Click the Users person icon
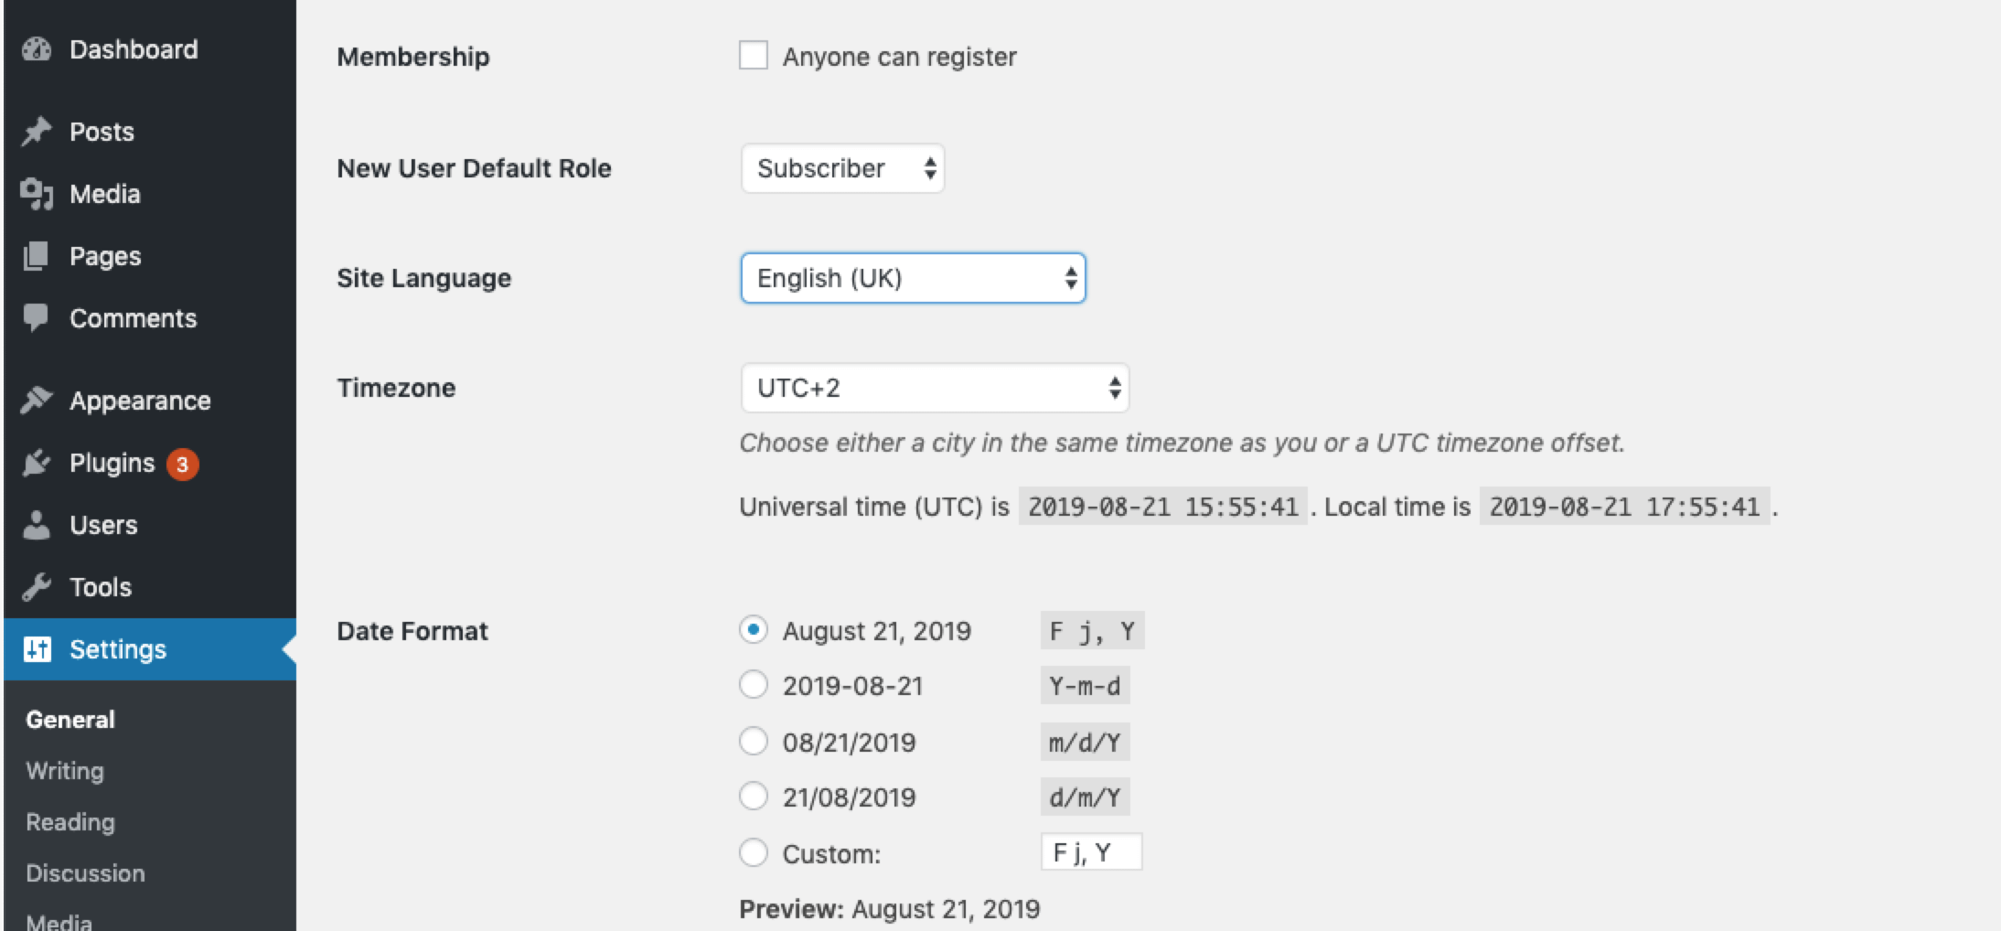2001x931 pixels. (x=37, y=525)
